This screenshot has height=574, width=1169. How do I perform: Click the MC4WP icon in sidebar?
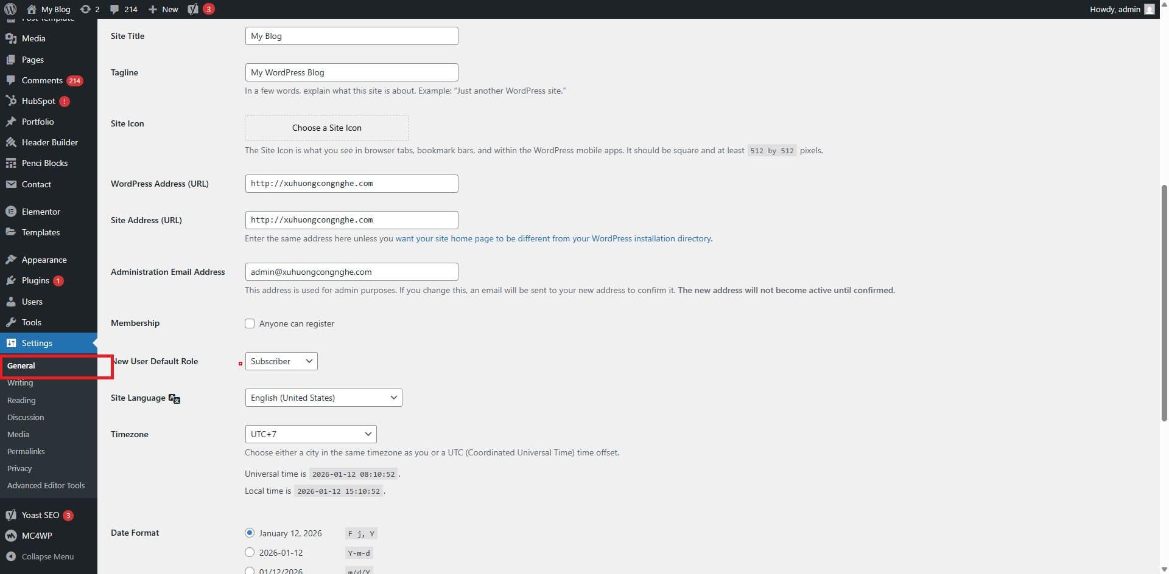11,536
